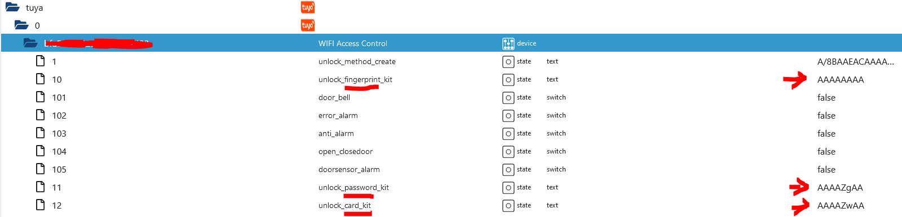902x217 pixels.
Task: Click the state icon for anti_alarm
Action: 509,134
